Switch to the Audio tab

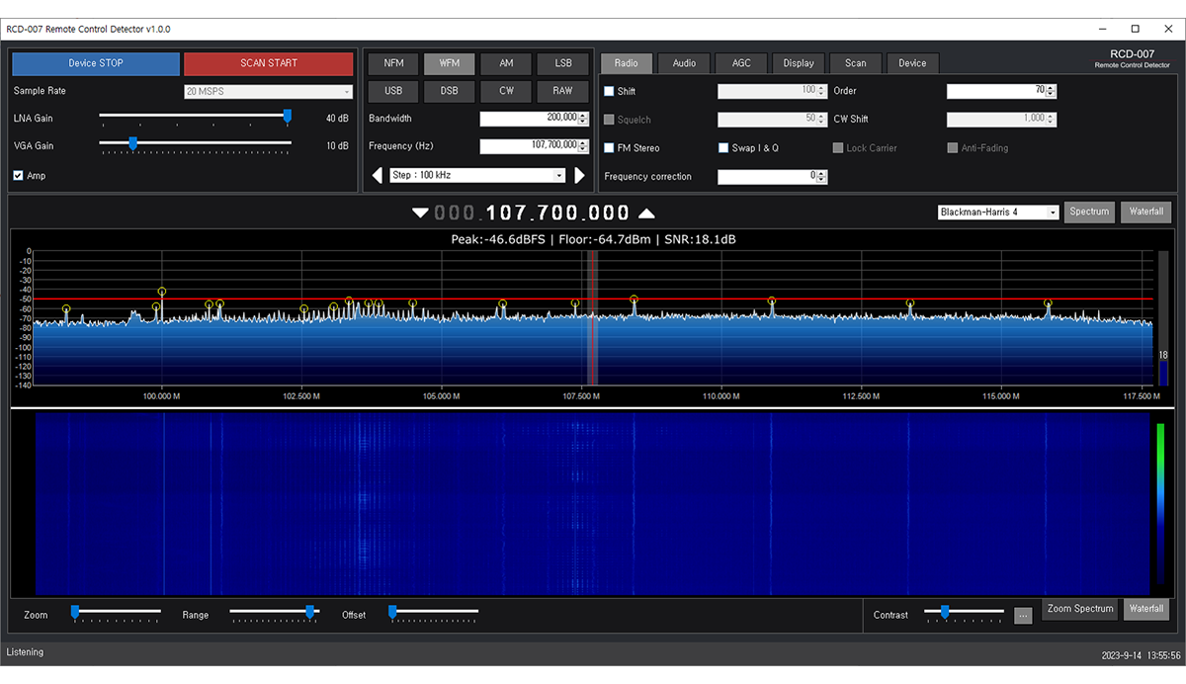point(684,63)
